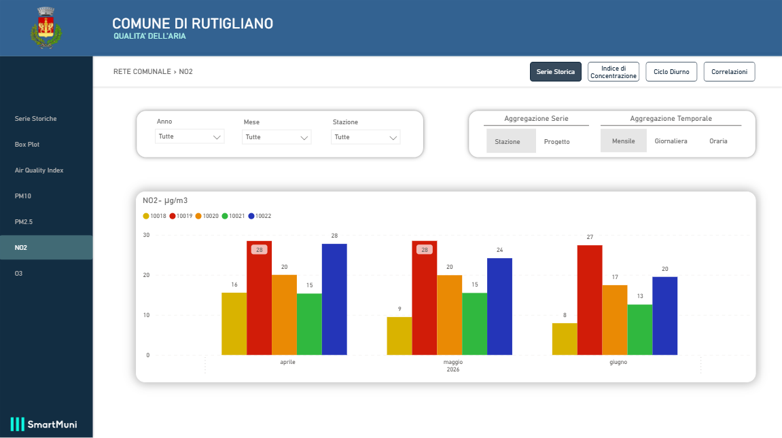Expand the Anno dropdown
Viewport: 782px width, 438px height.
point(190,136)
